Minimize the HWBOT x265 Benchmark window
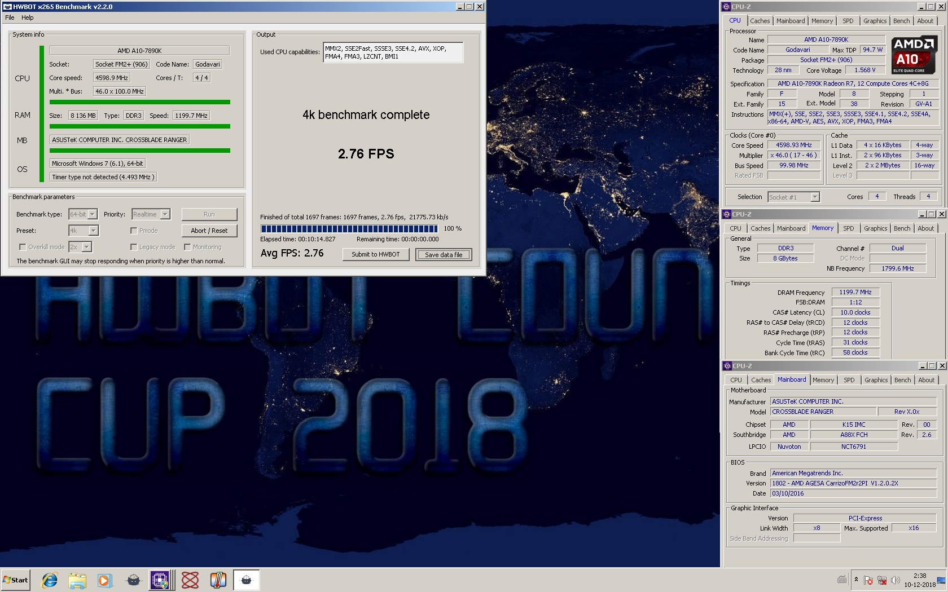Viewport: 948px width, 592px height. 460,7
